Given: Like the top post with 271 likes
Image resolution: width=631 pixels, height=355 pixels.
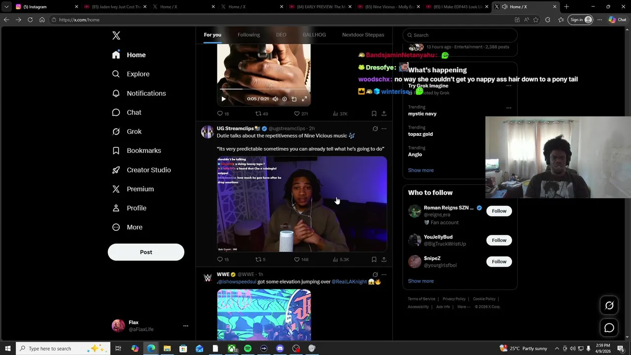Looking at the screenshot, I should tap(301, 113).
